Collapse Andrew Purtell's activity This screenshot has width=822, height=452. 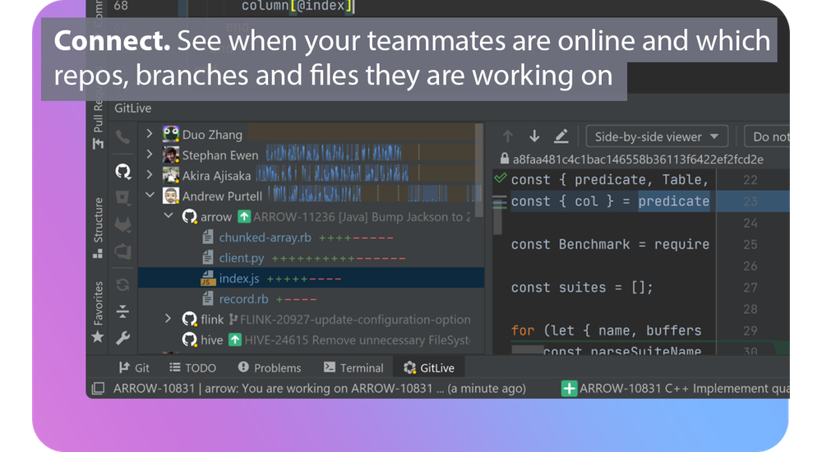(150, 195)
